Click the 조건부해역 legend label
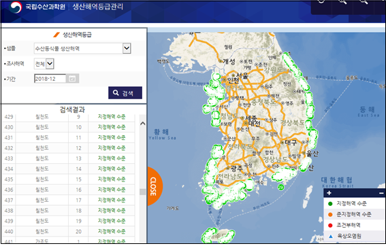This screenshot has height=246, width=386. pyautogui.click(x=349, y=226)
